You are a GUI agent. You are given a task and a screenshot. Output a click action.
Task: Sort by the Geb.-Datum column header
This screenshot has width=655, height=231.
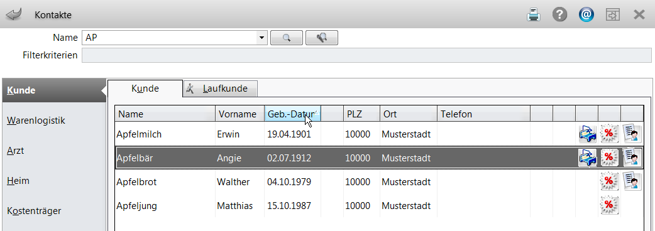(293, 114)
